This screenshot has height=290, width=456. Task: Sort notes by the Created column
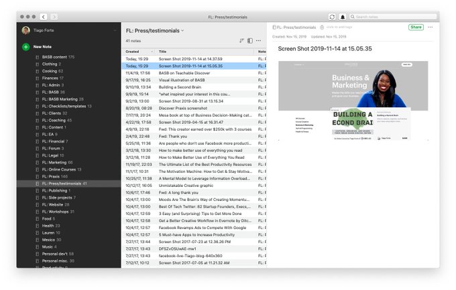(x=139, y=52)
